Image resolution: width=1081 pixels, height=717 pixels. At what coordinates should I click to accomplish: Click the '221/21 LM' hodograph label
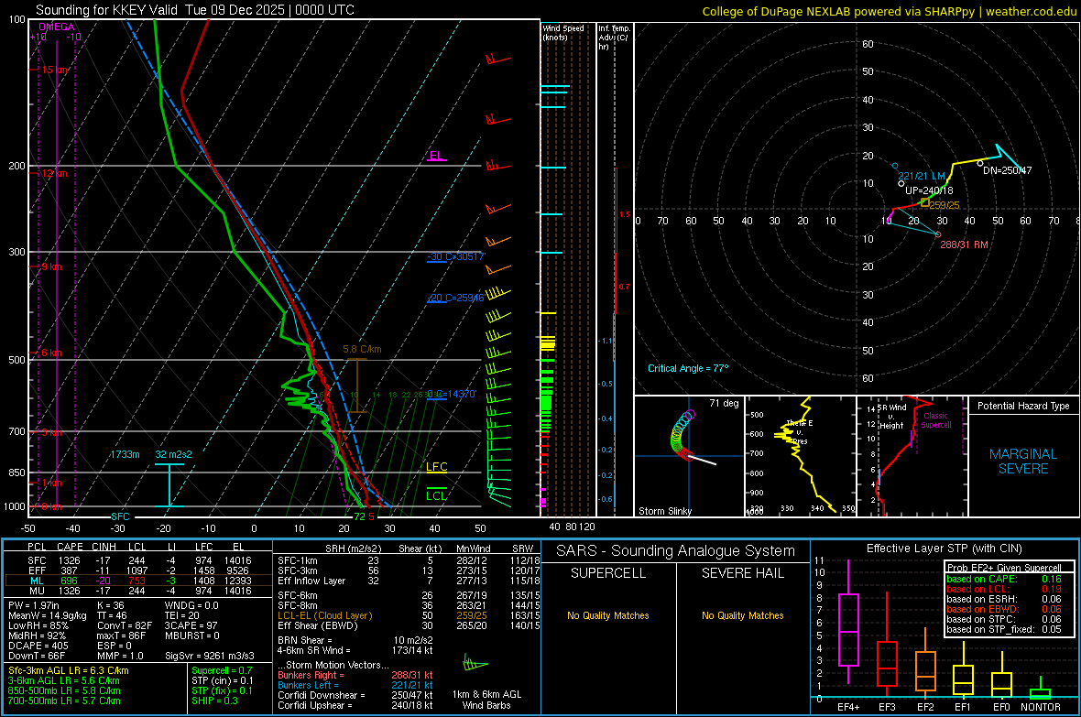click(x=922, y=177)
